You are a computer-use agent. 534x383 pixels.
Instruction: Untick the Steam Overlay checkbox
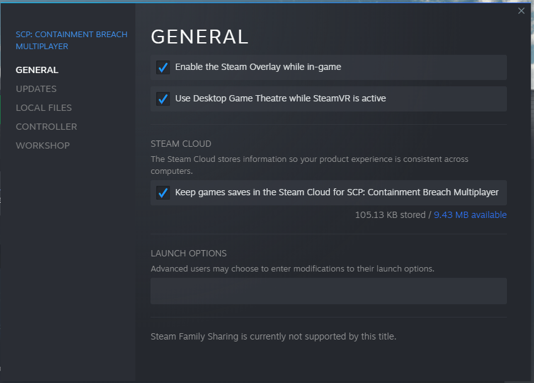click(163, 67)
